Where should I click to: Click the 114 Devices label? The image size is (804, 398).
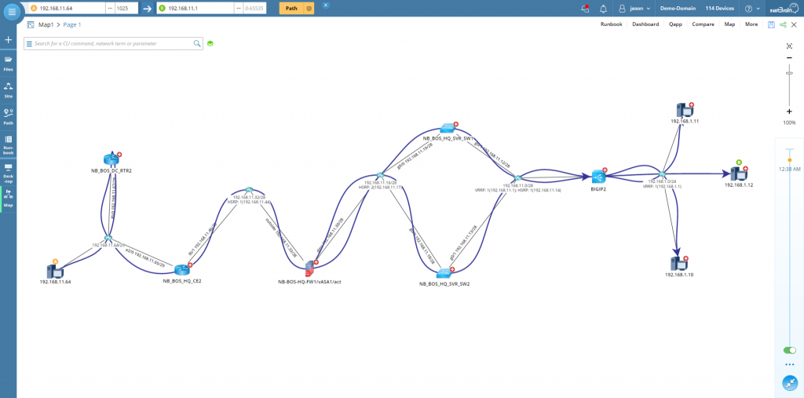coord(719,8)
